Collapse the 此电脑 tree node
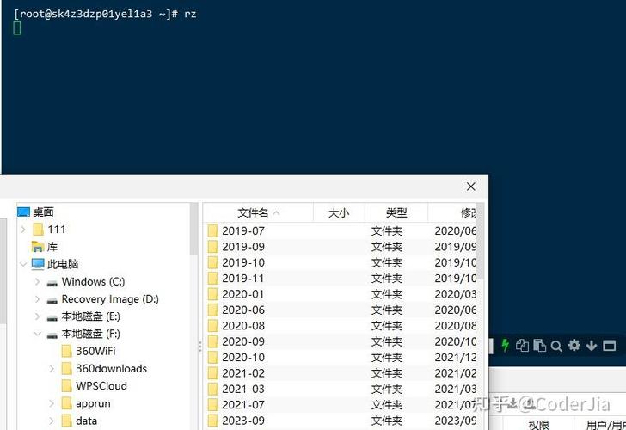This screenshot has height=430, width=626. point(23,264)
